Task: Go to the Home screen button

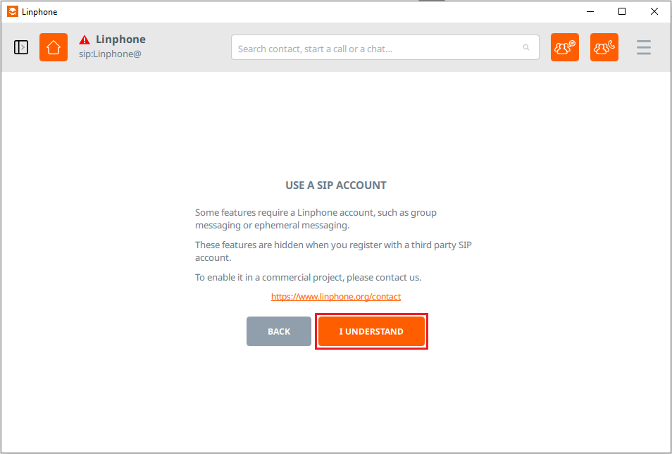Action: coord(54,47)
